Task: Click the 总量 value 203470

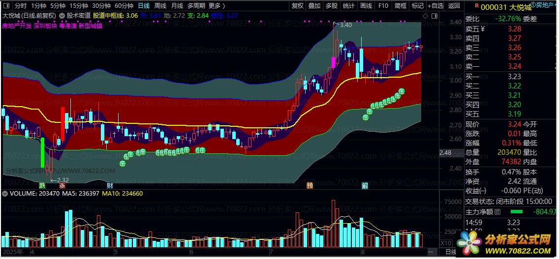Action: [x=509, y=152]
